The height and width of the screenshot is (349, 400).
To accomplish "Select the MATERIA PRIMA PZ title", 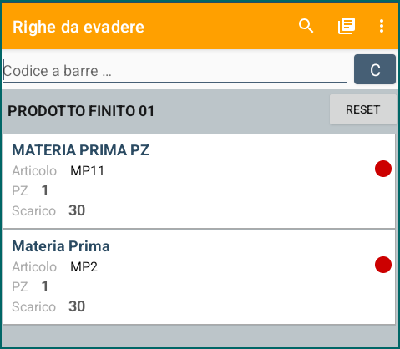I will pyautogui.click(x=81, y=150).
